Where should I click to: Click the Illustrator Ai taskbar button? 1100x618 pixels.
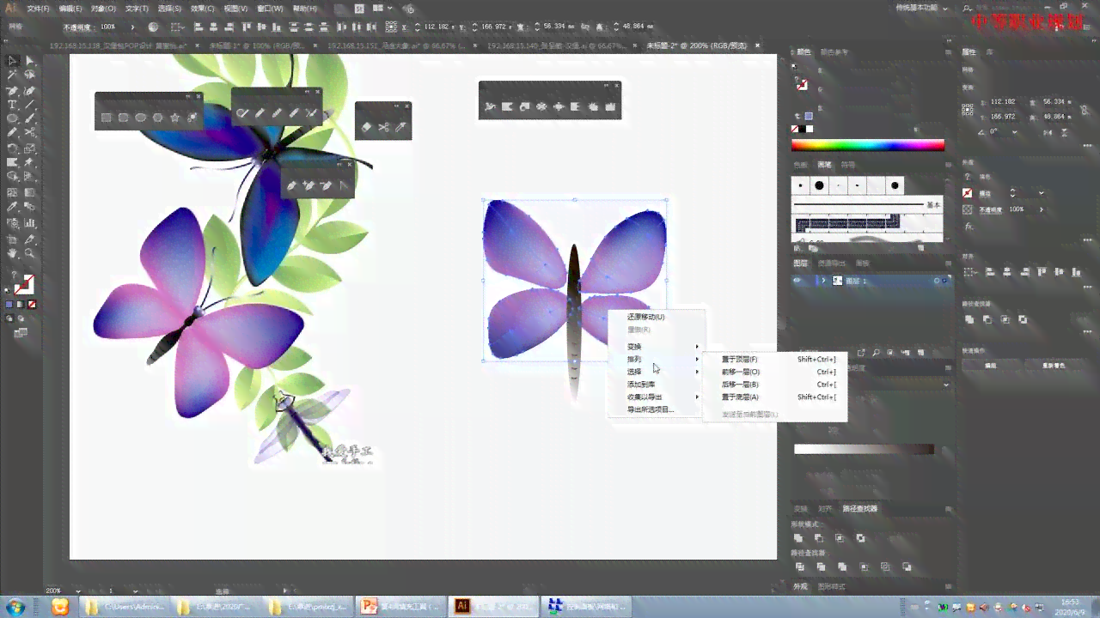[493, 607]
